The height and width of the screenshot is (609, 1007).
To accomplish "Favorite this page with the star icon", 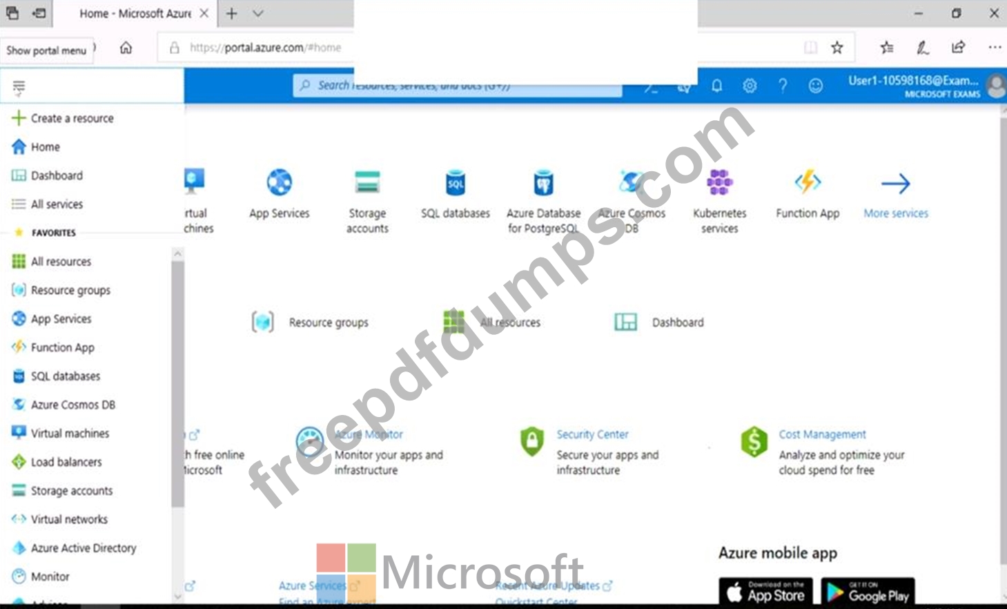I will tap(837, 48).
